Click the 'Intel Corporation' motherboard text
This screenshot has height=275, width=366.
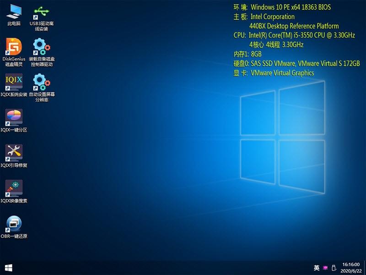coord(272,16)
